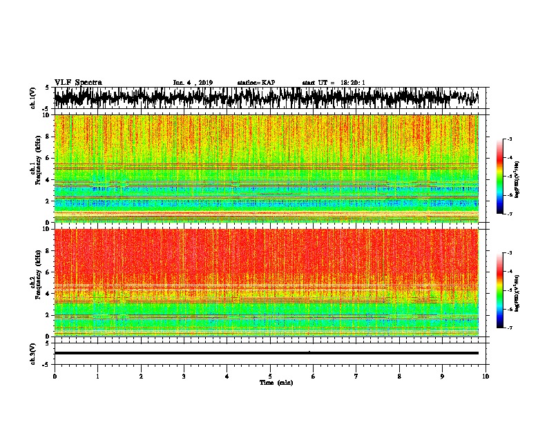Click inside the ch.2 spectrogram plot
This screenshot has width=547, height=422.
pyautogui.click(x=266, y=283)
